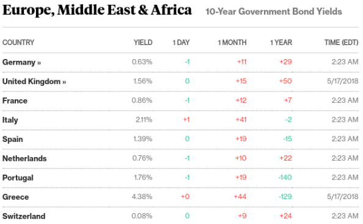Click the chevron arrows beside United Kingdom
The image size is (363, 224).
coord(64,82)
